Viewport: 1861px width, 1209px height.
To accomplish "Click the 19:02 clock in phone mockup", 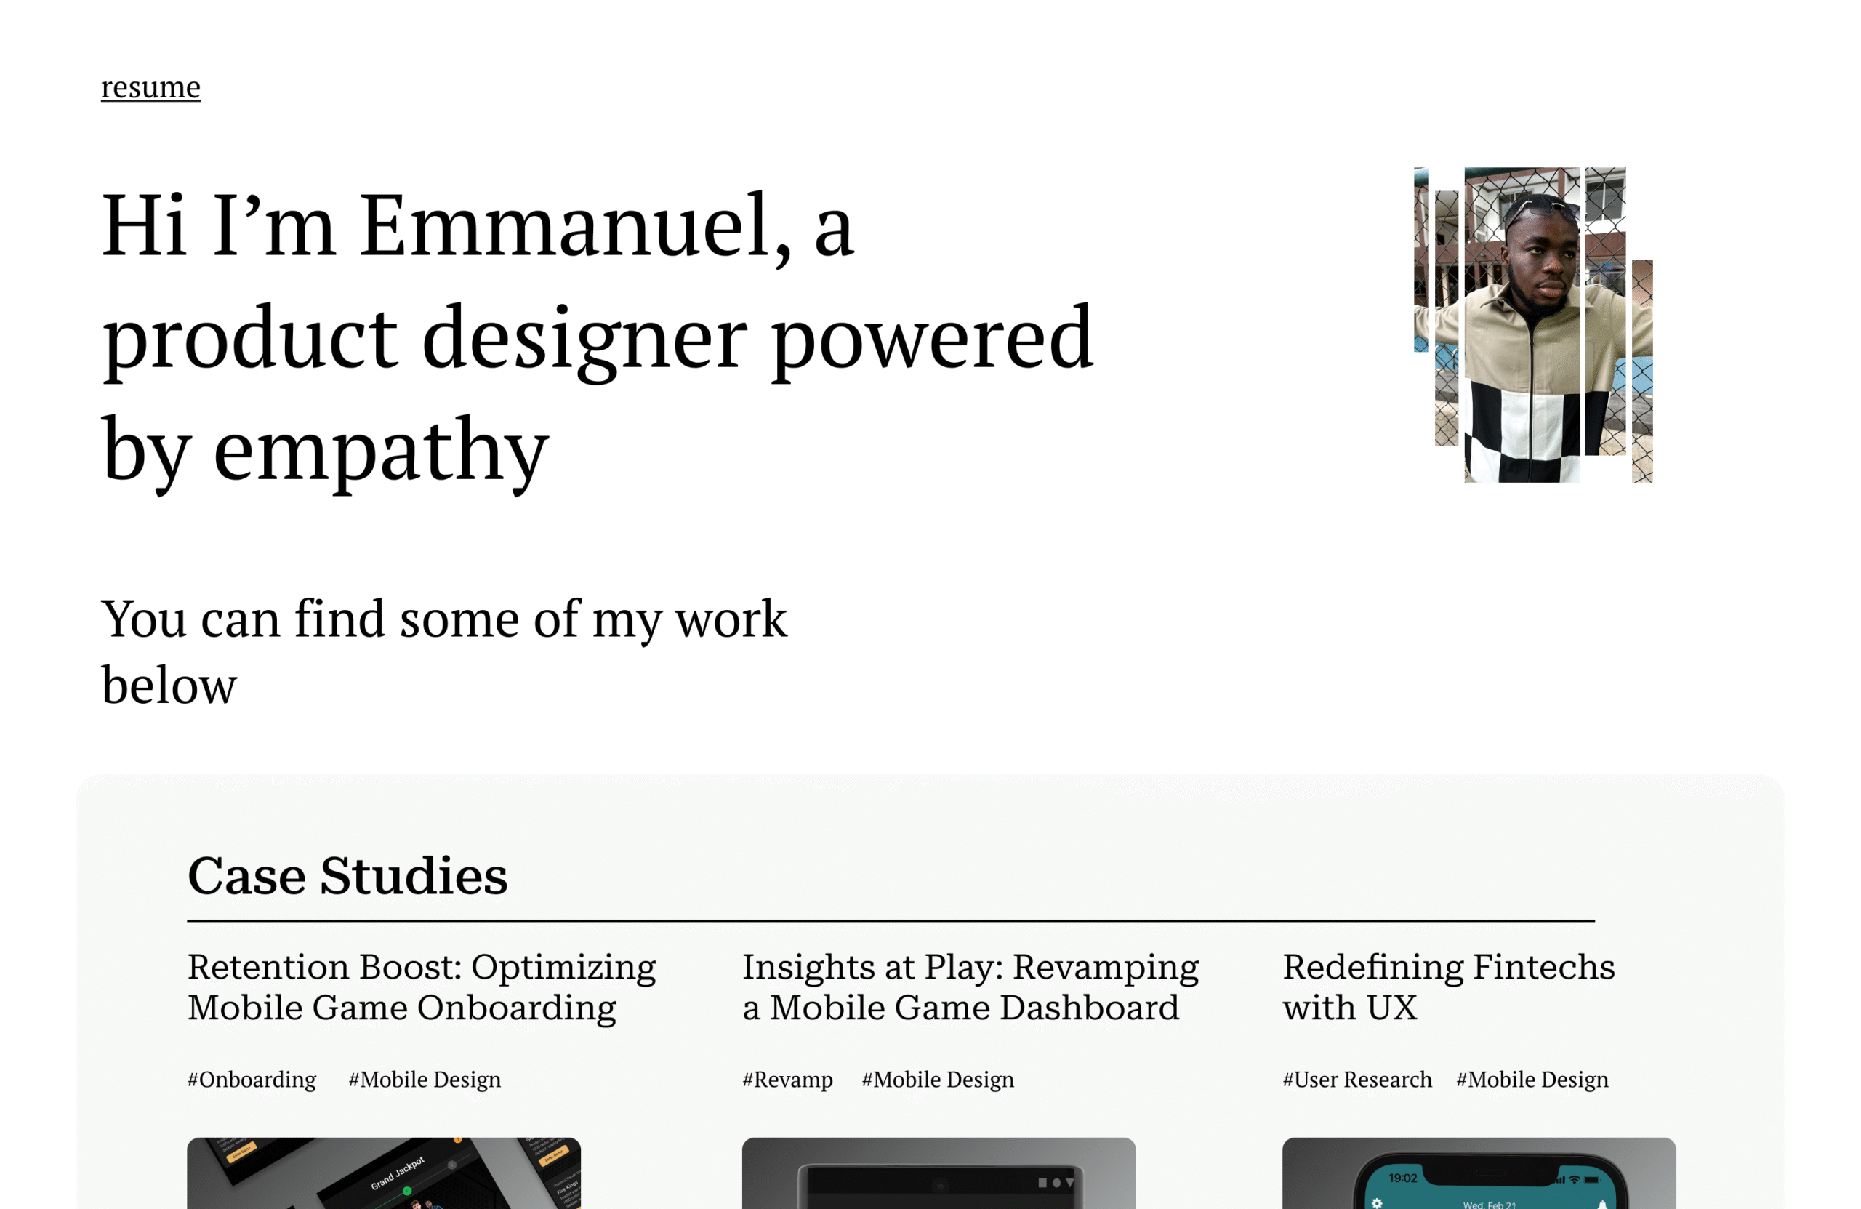I will pos(1403,1178).
